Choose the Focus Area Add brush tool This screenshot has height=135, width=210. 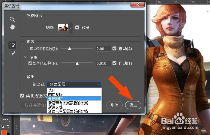[12, 45]
